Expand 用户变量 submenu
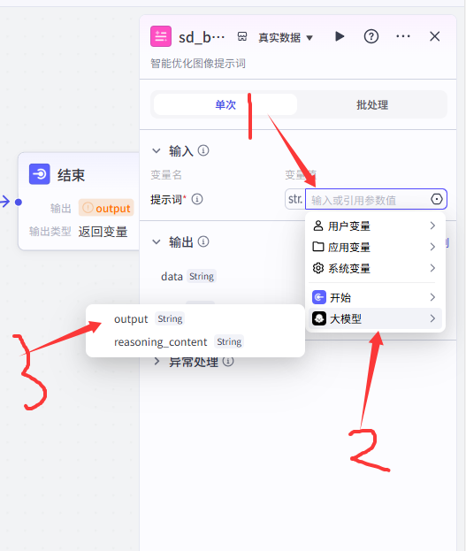Image resolution: width=466 pixels, height=551 pixels. click(x=375, y=226)
